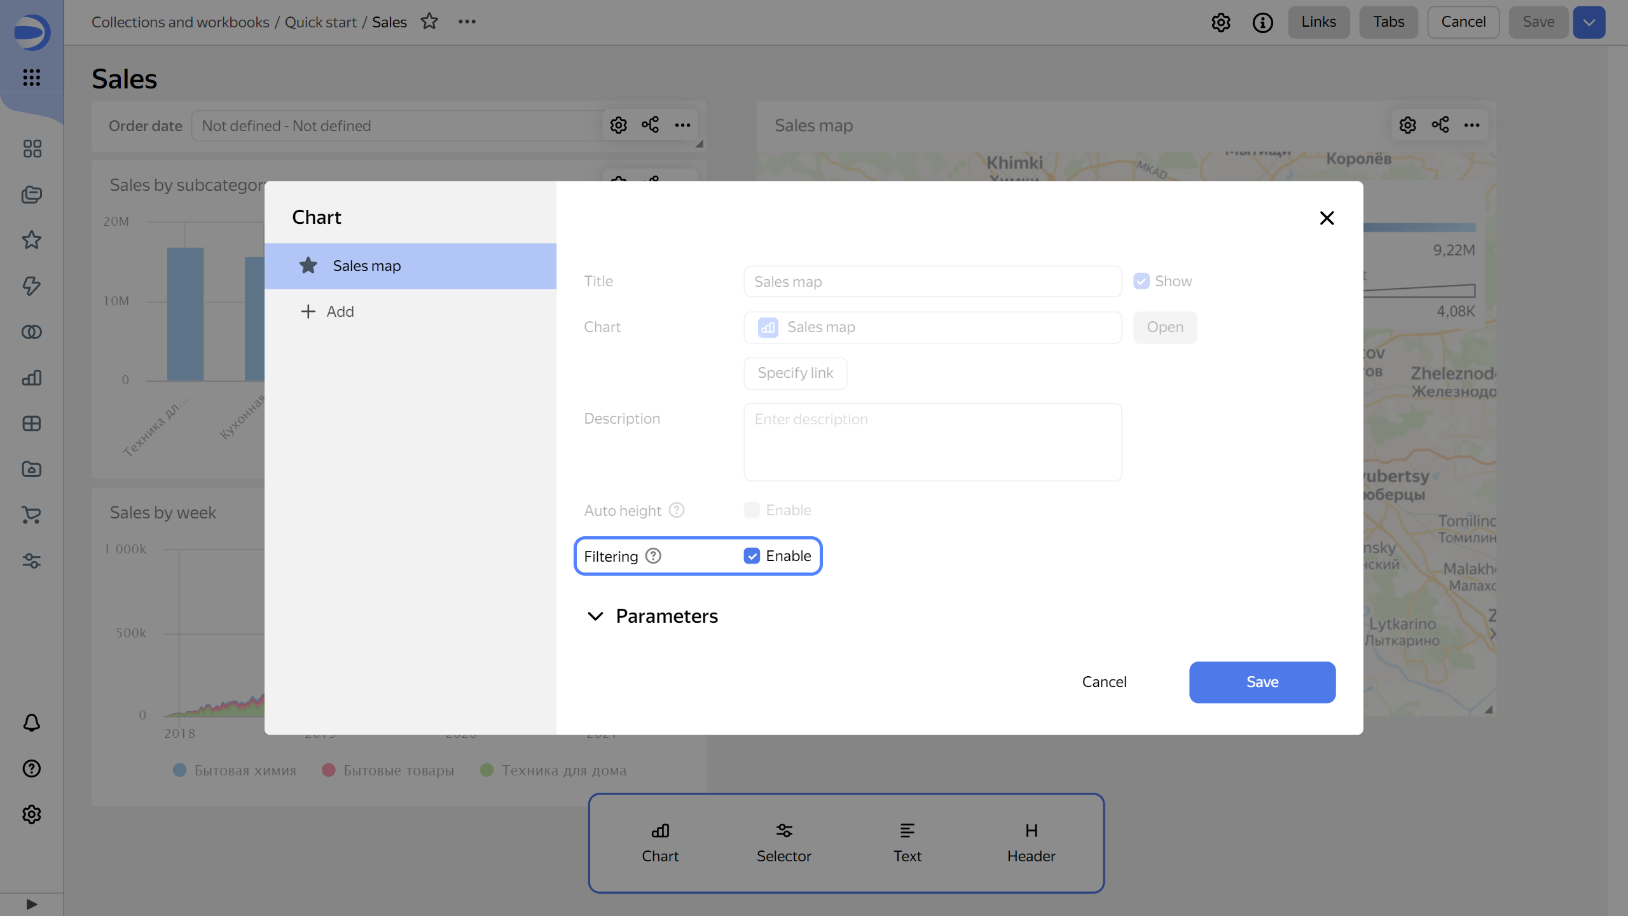This screenshot has height=916, width=1628.
Task: Click the Filtering help question-mark icon
Action: click(x=653, y=556)
